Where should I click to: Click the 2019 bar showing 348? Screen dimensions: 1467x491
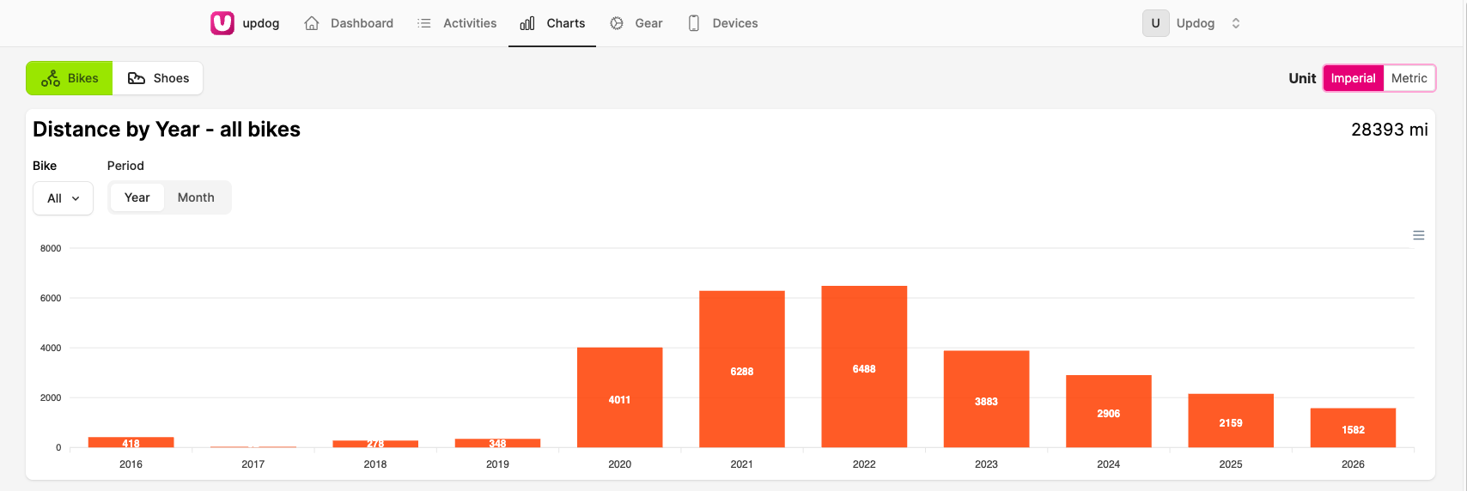498,443
